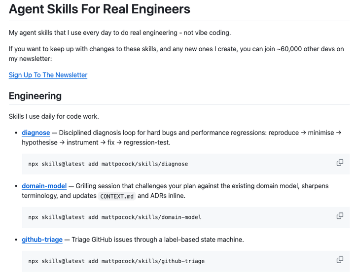The image size is (355, 276).
Task: Click the Engineering section heading
Action: point(35,96)
